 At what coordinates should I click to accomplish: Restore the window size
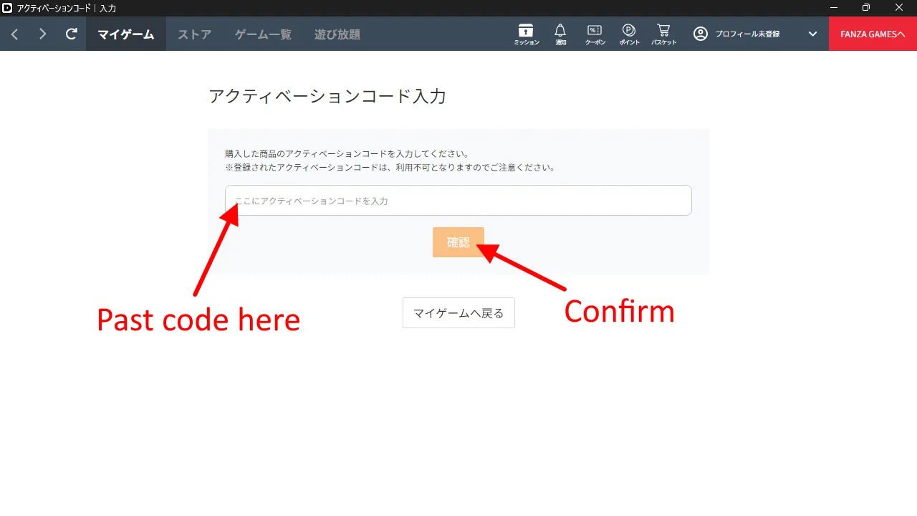coord(866,8)
